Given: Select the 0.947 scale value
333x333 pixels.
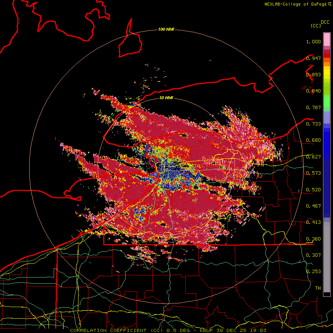Looking at the screenshot, I should point(313,58).
